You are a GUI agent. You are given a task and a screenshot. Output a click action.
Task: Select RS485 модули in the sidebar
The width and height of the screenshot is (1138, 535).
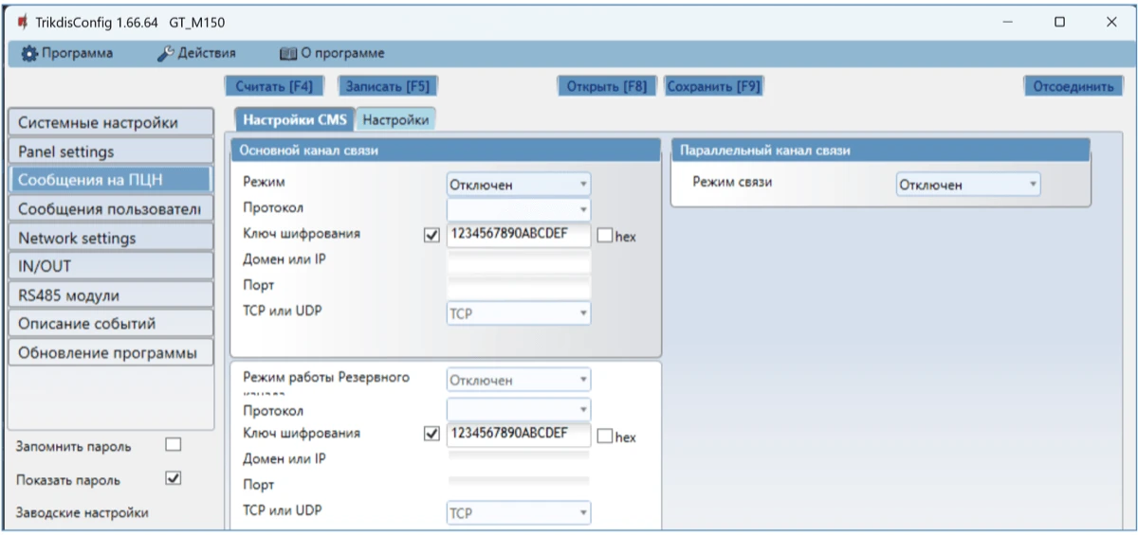pos(110,295)
